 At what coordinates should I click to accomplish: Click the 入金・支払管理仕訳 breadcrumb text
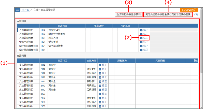click(44, 10)
